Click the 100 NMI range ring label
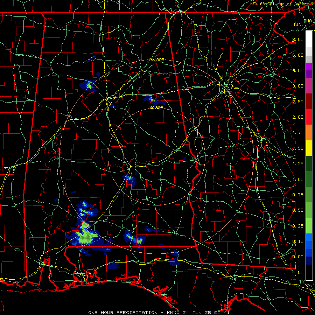The height and width of the screenshot is (315, 315). point(156,59)
